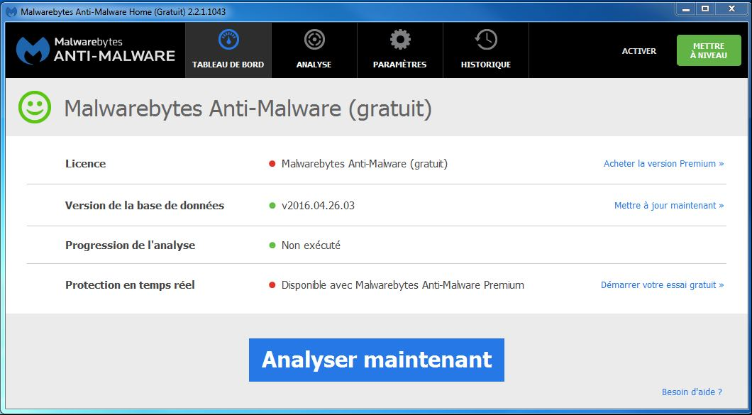Open the TABLEAU DE BORD tab
The image size is (752, 415).
pyautogui.click(x=228, y=50)
